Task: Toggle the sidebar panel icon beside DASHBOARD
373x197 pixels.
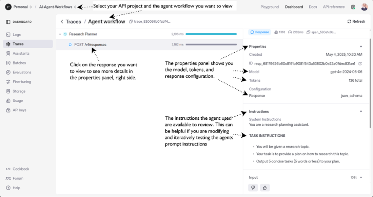Action: 8,22
